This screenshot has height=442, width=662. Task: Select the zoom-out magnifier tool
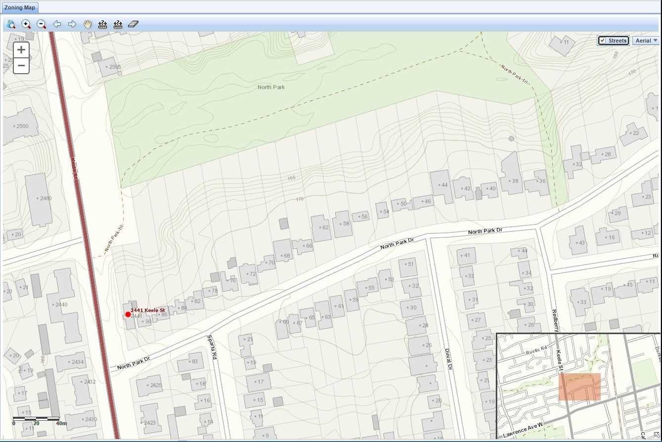point(42,24)
